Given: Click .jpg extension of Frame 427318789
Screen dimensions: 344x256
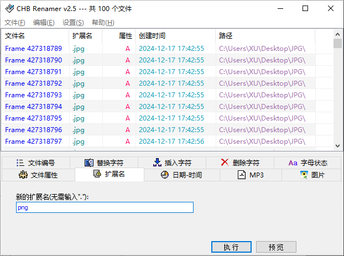Looking at the screenshot, I should tap(79, 49).
